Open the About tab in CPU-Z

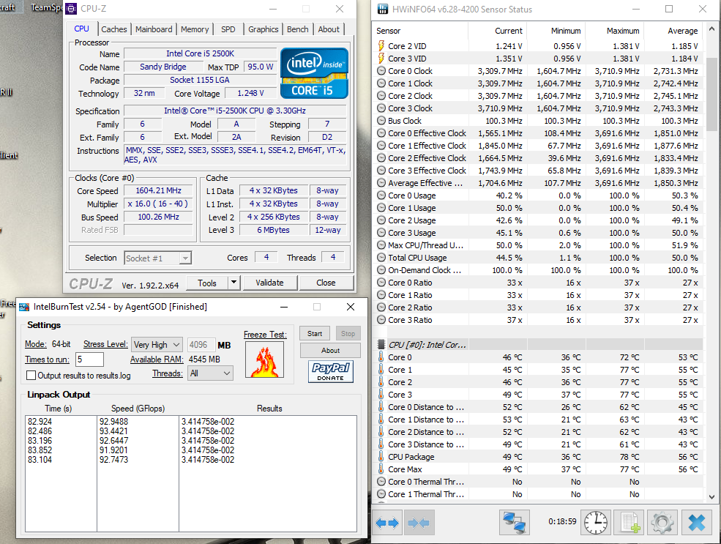point(329,29)
